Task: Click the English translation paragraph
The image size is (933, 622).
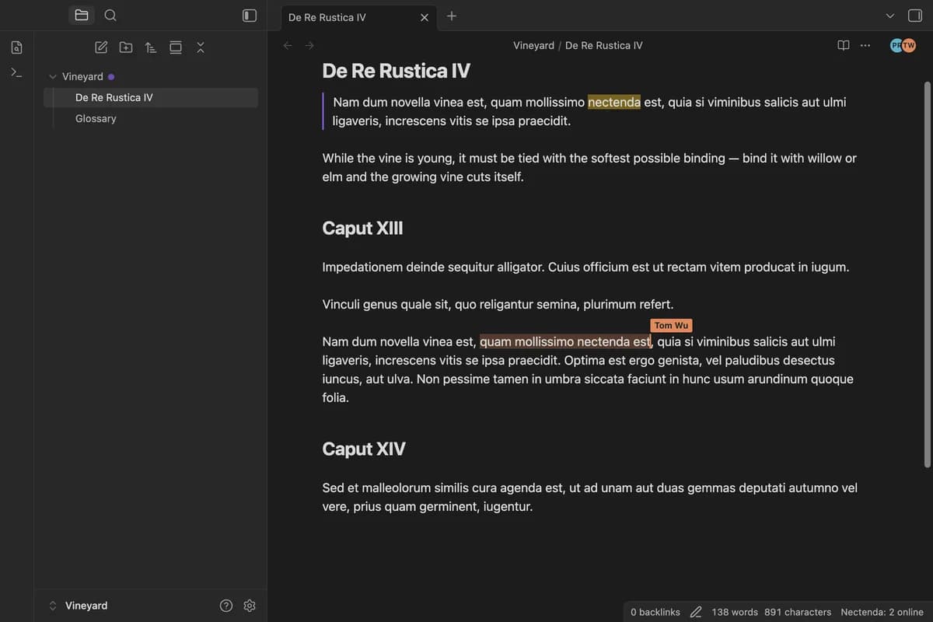Action: [589, 167]
